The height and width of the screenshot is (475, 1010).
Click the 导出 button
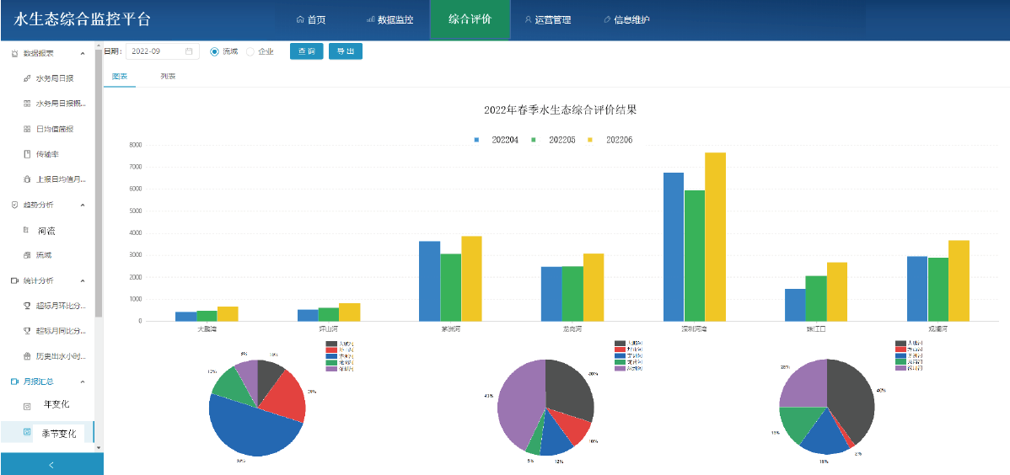click(x=346, y=51)
